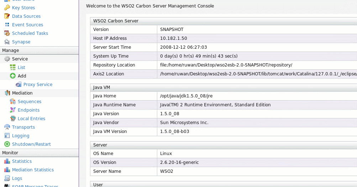Open Scheduled Tasks
This screenshot has width=357, height=187.
(x=30, y=33)
